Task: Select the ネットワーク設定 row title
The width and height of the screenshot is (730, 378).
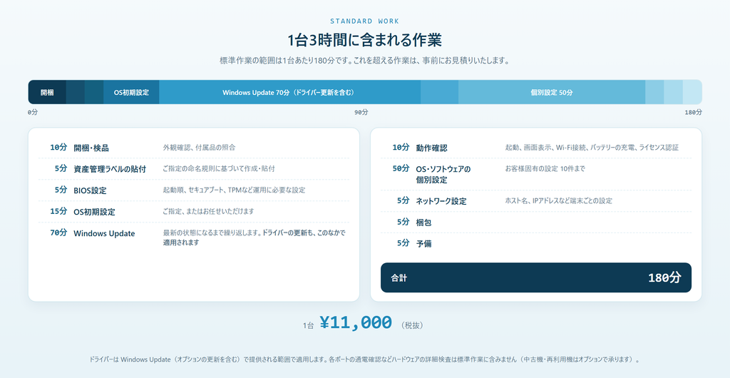Action: click(441, 201)
